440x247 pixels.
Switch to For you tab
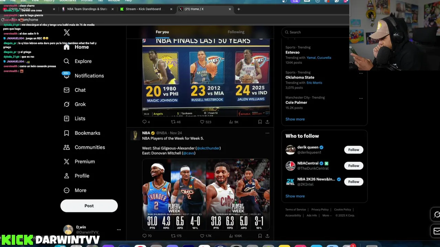pyautogui.click(x=162, y=32)
